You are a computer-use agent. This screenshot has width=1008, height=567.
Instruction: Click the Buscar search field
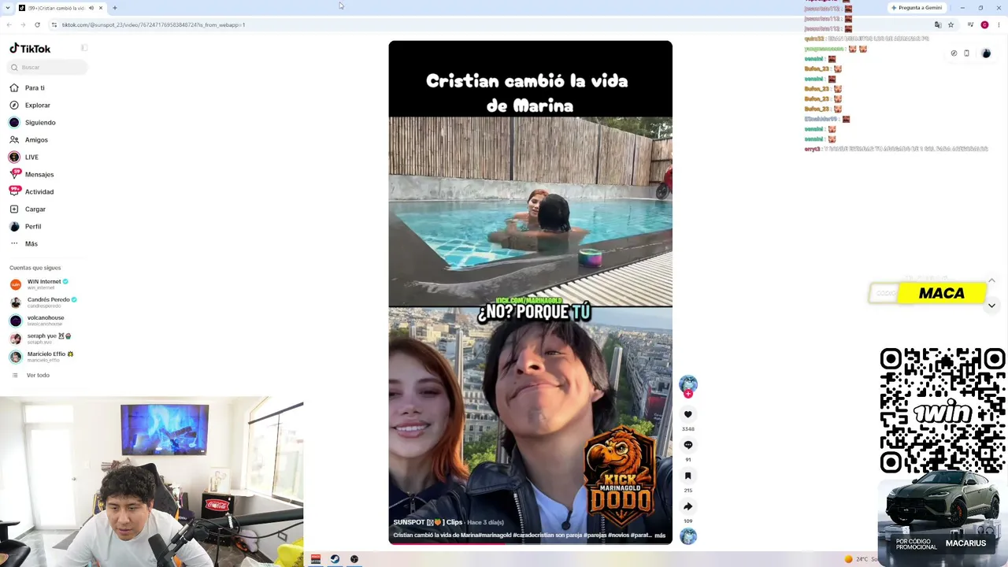coord(48,67)
